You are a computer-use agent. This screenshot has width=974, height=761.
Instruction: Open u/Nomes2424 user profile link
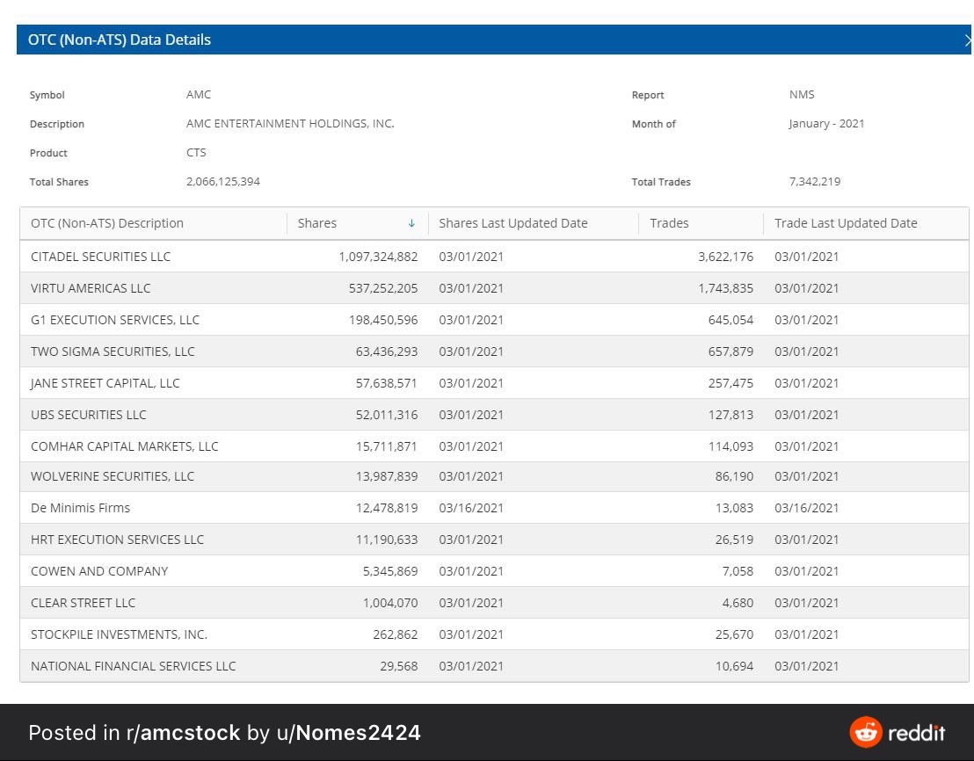(348, 733)
